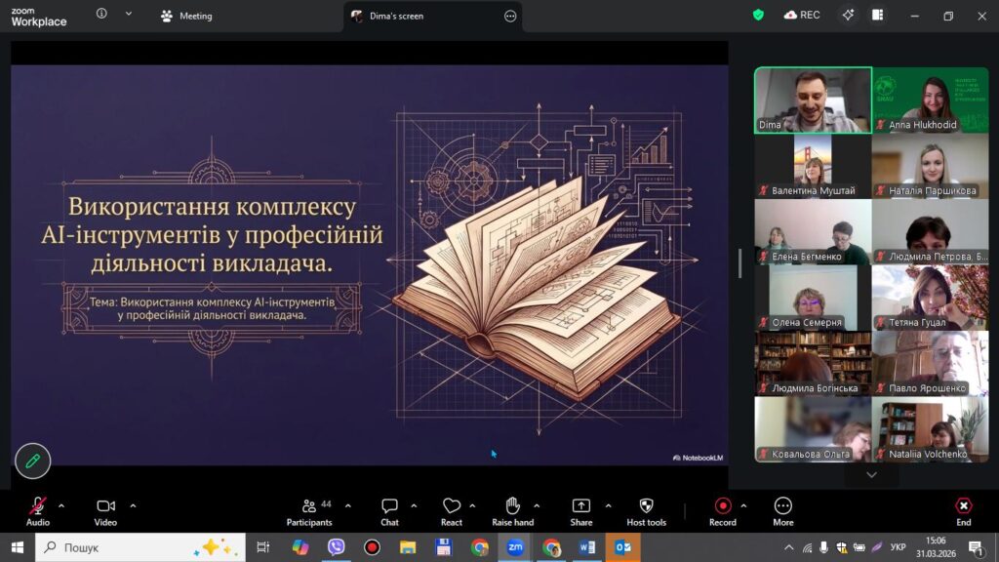Open the Participants panel
Viewport: 999px width, 562px height.
pos(309,506)
